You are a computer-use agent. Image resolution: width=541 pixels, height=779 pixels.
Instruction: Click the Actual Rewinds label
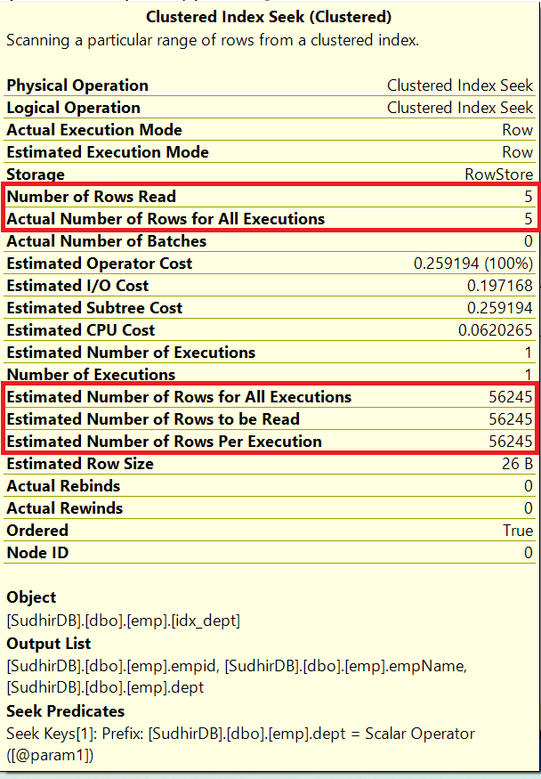tap(65, 508)
